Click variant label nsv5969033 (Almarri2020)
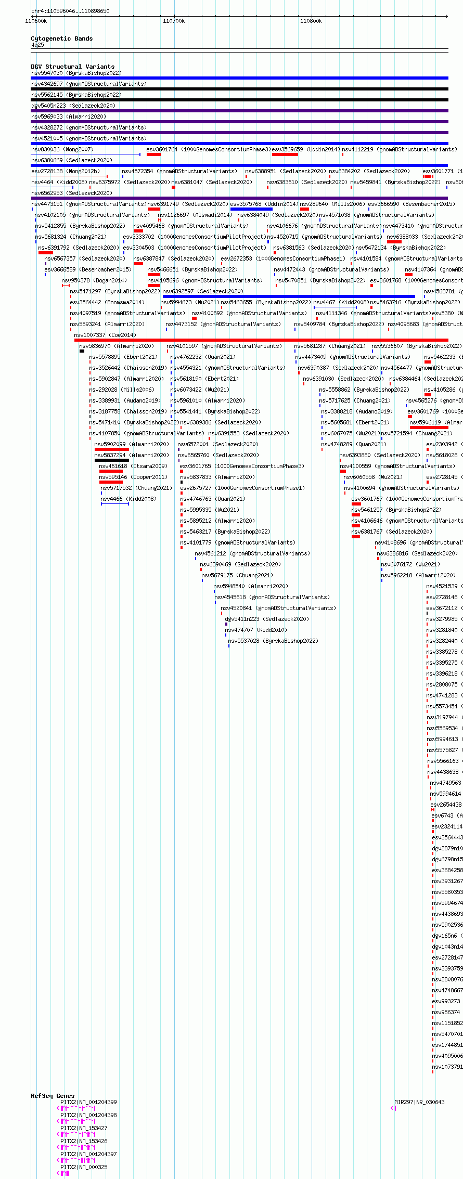Image resolution: width=463 pixels, height=1179 pixels. [69, 117]
